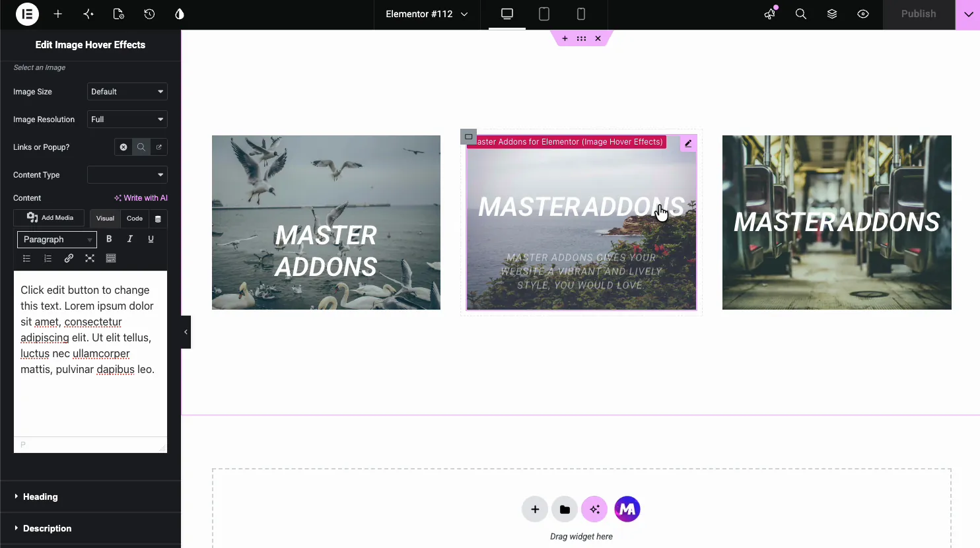
Task: Expand the Description section
Action: [90, 528]
